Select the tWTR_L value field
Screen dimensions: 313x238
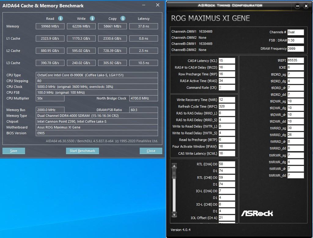click(227, 126)
